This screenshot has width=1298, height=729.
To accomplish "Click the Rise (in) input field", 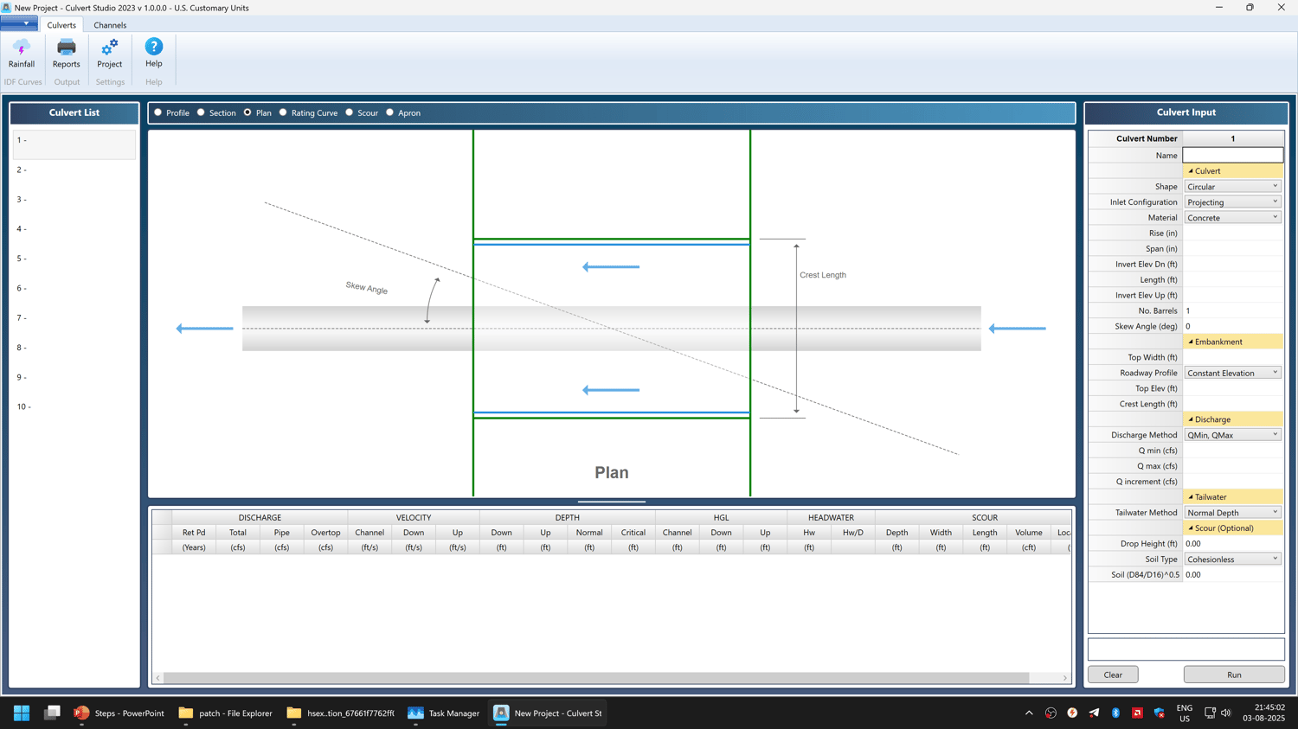I will (1233, 233).
